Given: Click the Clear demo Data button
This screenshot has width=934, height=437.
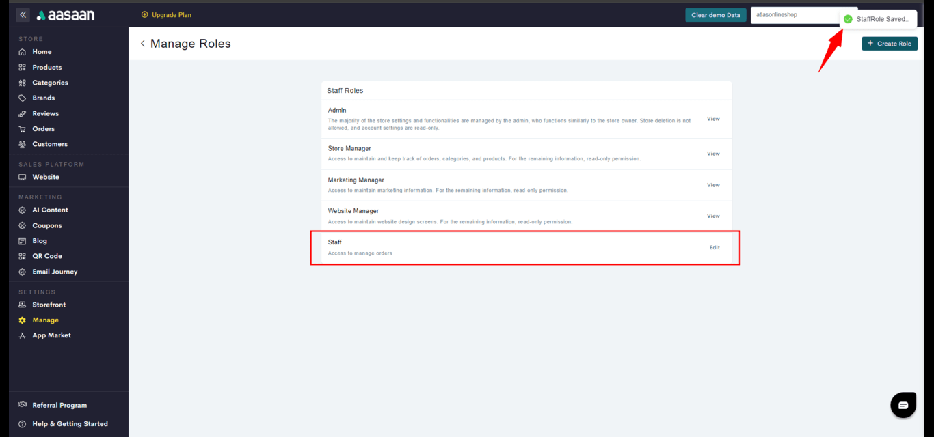Looking at the screenshot, I should pyautogui.click(x=715, y=15).
